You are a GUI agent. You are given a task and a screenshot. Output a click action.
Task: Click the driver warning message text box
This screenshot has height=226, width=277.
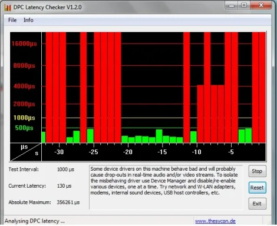click(166, 187)
